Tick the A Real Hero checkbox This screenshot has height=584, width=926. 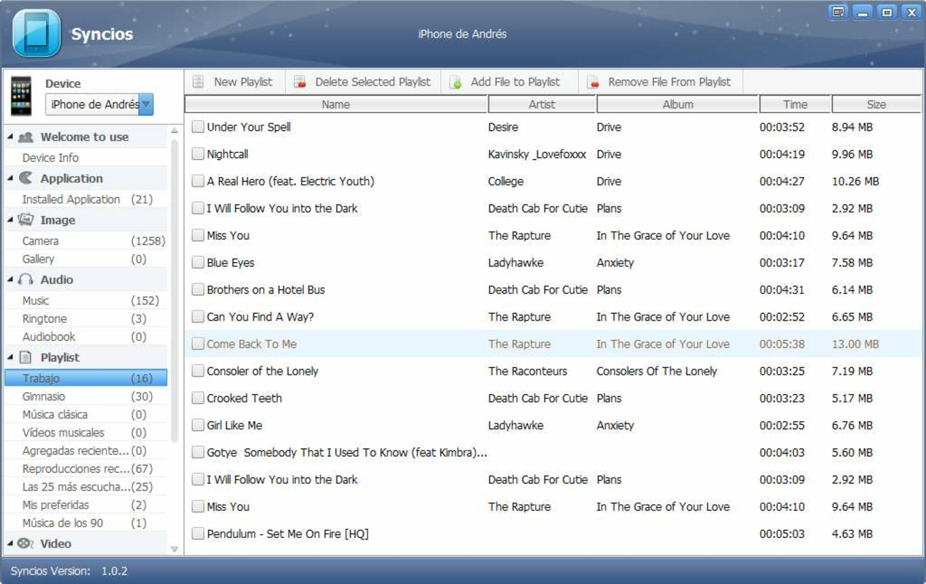(x=198, y=181)
